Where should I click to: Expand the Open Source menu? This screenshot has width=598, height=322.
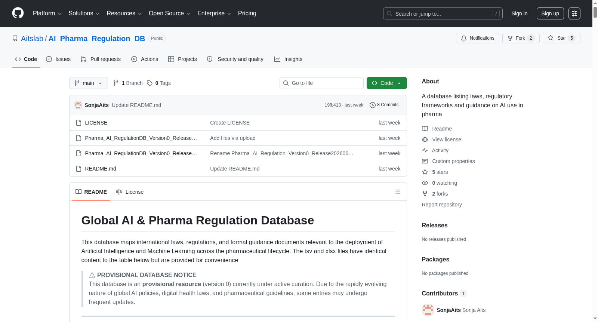pyautogui.click(x=170, y=13)
